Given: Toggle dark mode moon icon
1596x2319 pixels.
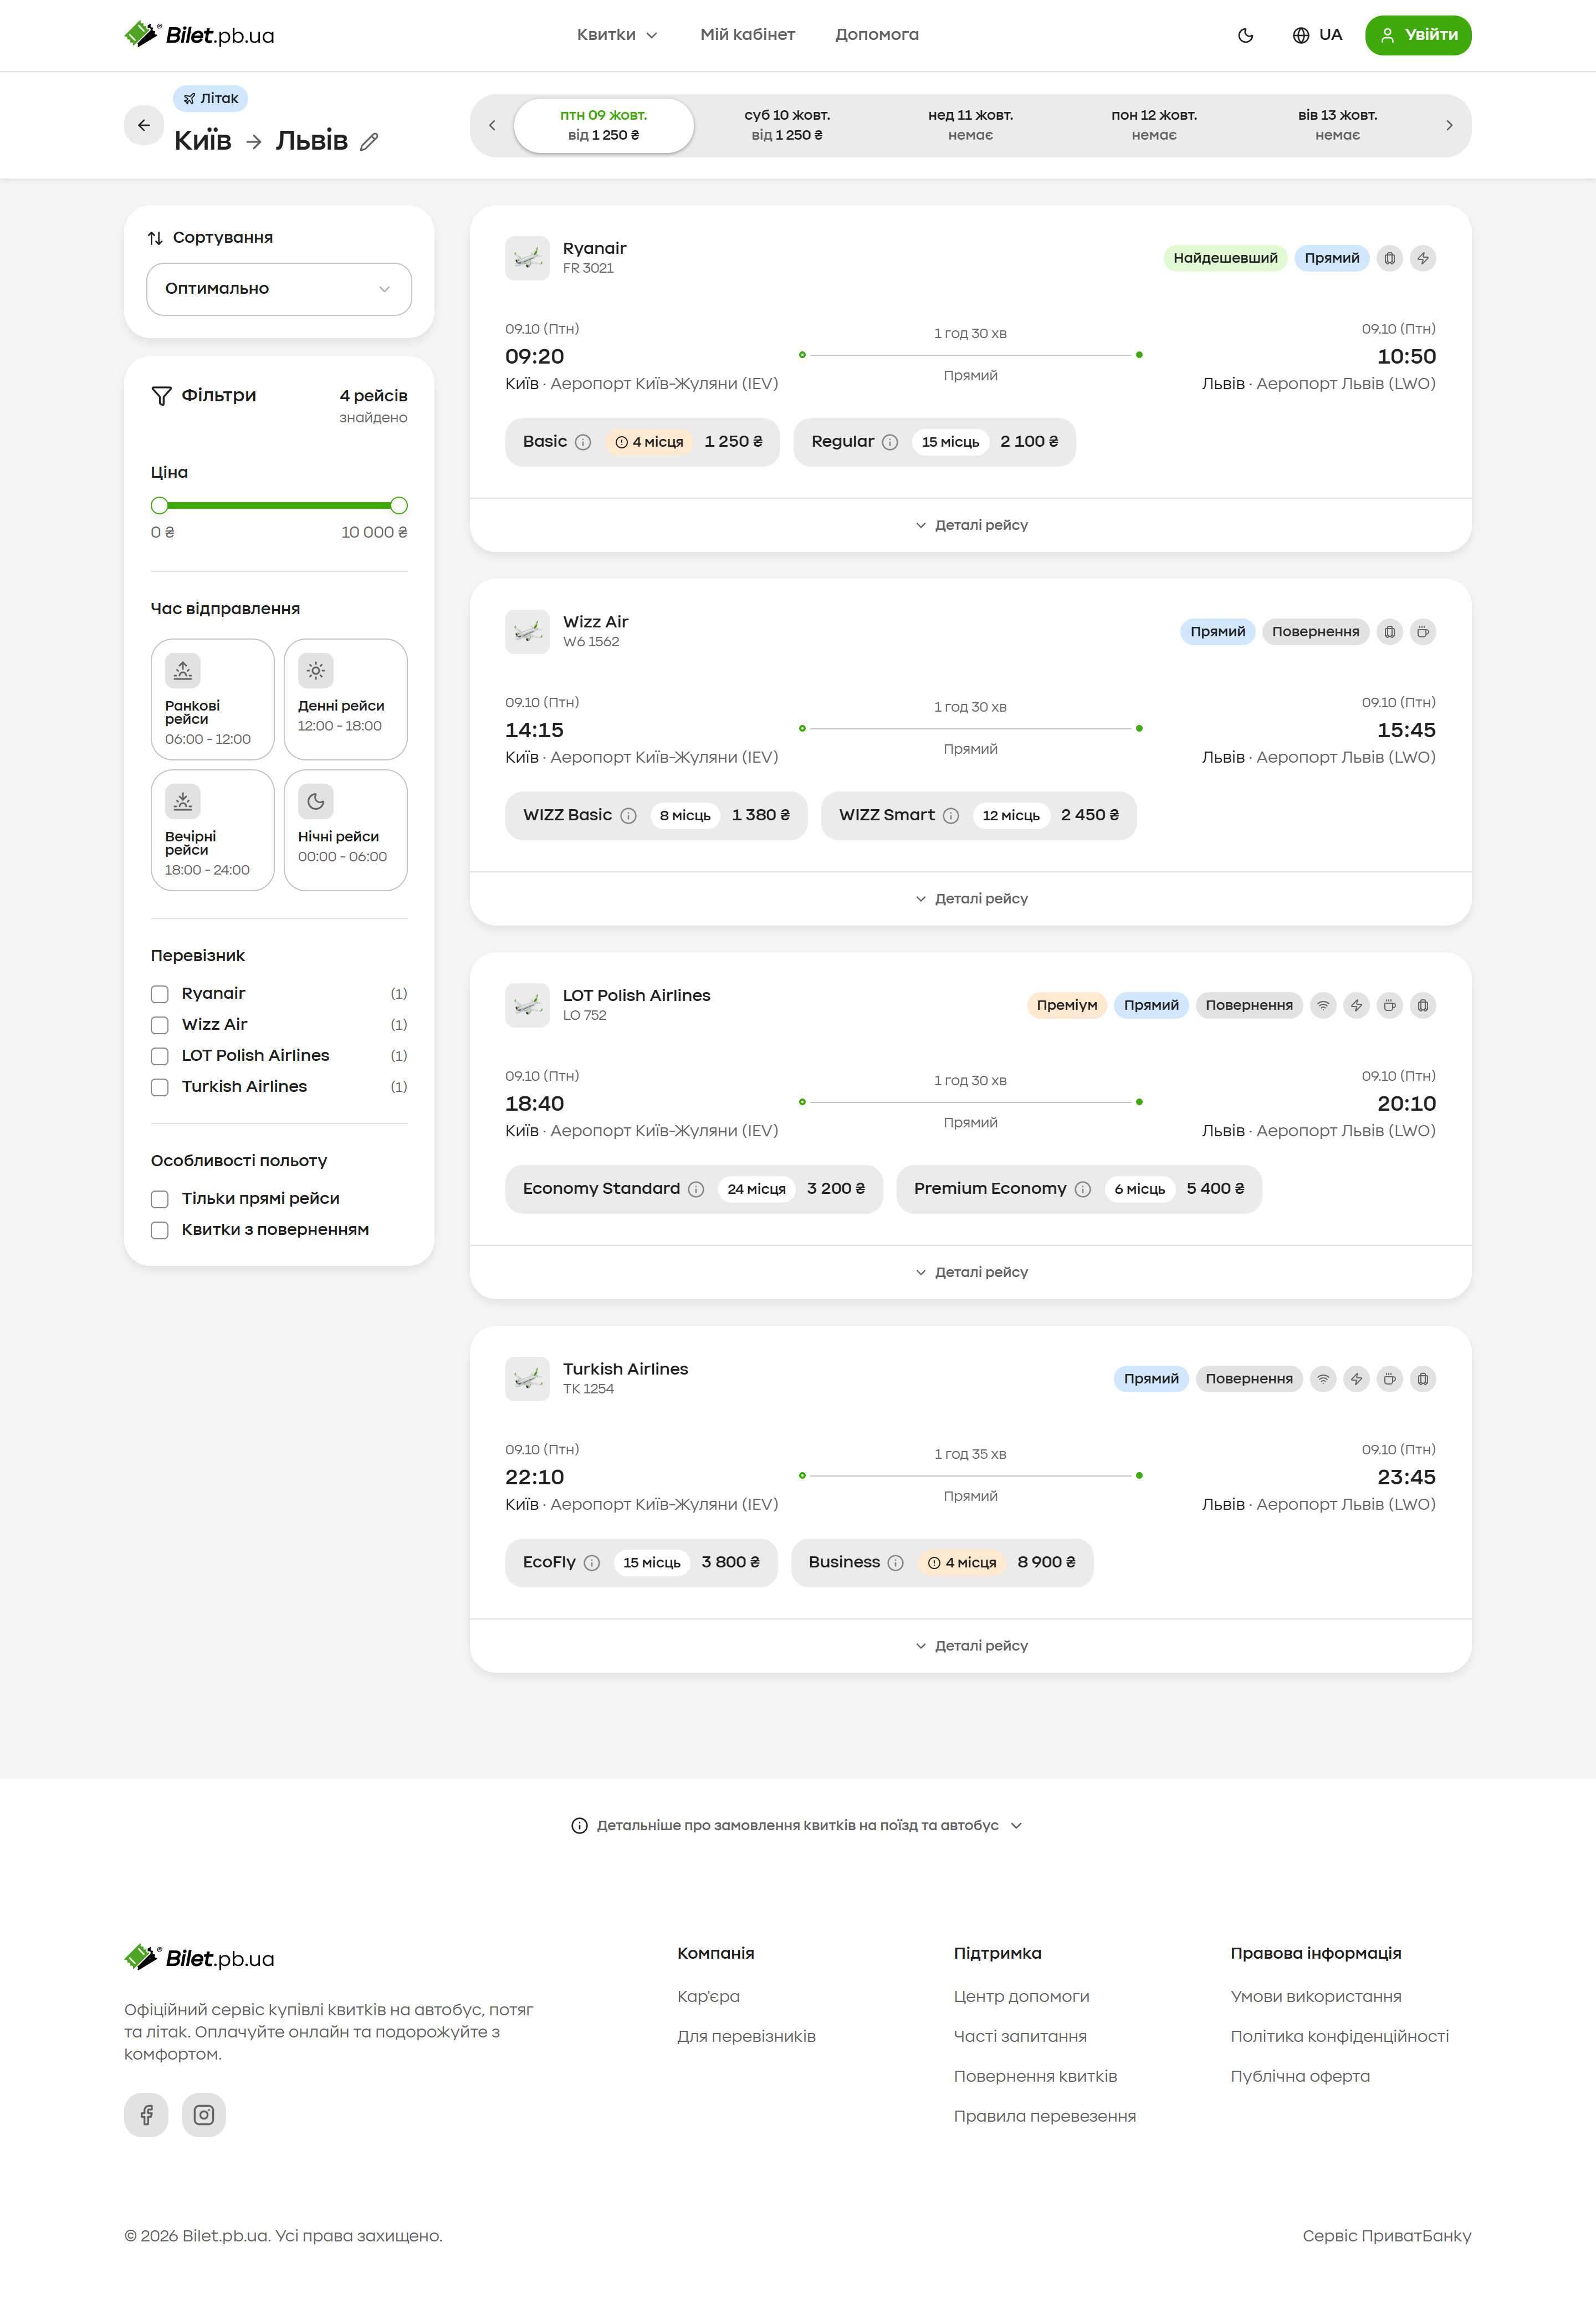Looking at the screenshot, I should point(1245,35).
